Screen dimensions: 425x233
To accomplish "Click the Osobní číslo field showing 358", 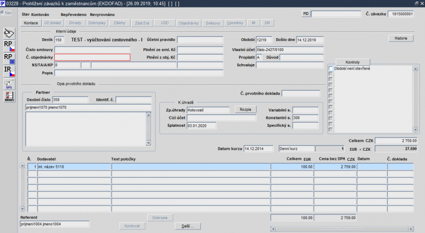I will point(70,100).
